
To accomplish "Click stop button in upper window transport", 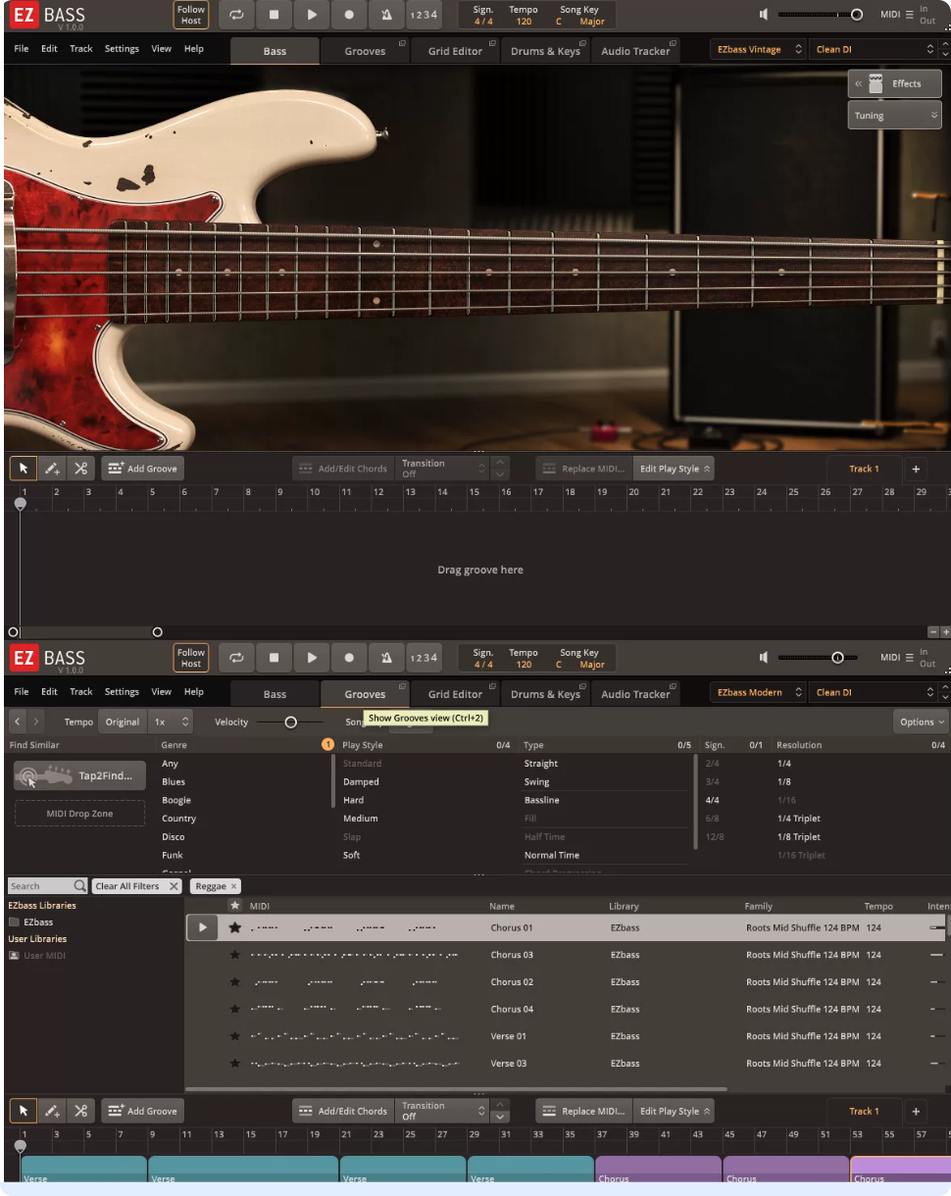I will (275, 15).
